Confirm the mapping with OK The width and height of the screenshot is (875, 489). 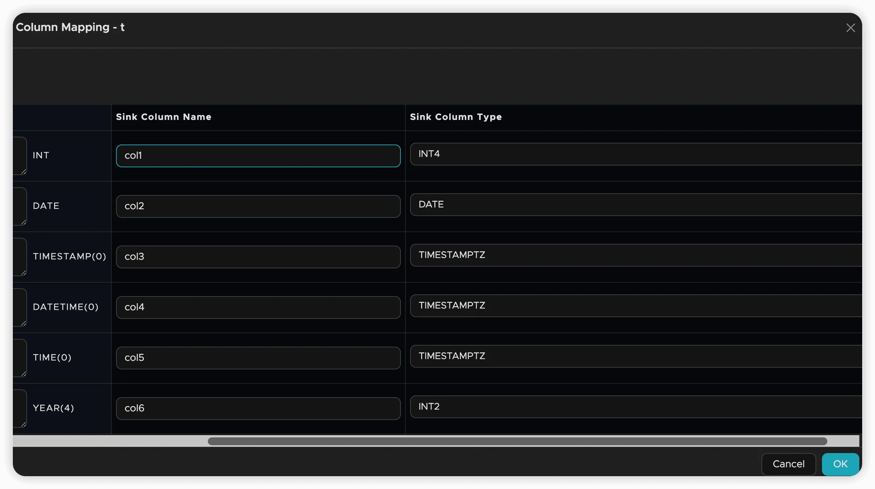pyautogui.click(x=840, y=464)
